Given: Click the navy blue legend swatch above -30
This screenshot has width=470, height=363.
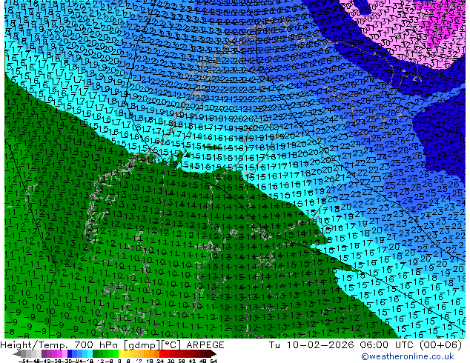Looking at the screenshot, I should coord(70,353).
